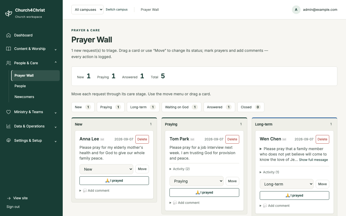
Task: Click the Switch campus button
Action: pos(117,9)
